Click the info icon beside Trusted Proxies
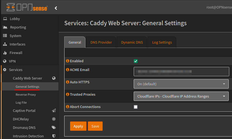 (x=68, y=94)
